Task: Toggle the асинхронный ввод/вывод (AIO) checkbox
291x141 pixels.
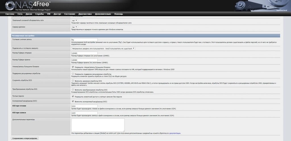Action: 73,101
